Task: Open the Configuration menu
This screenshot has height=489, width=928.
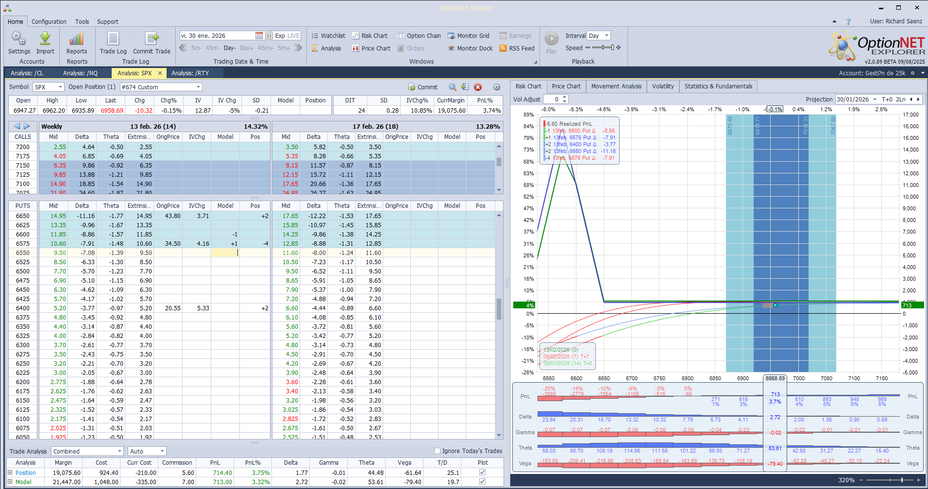Action: click(x=49, y=22)
